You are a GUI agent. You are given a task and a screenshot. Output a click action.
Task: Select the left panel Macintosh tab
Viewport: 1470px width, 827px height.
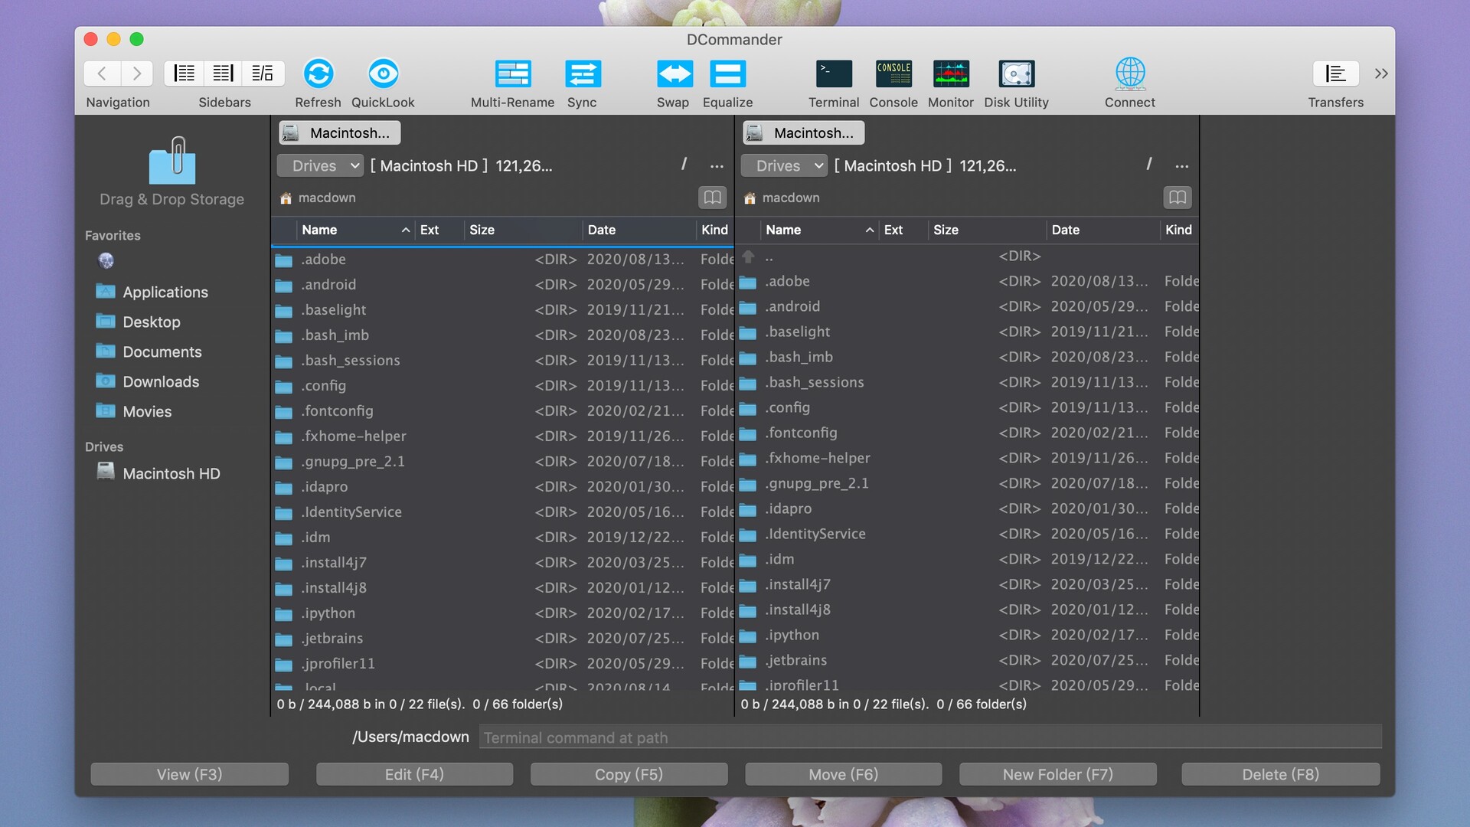339,132
